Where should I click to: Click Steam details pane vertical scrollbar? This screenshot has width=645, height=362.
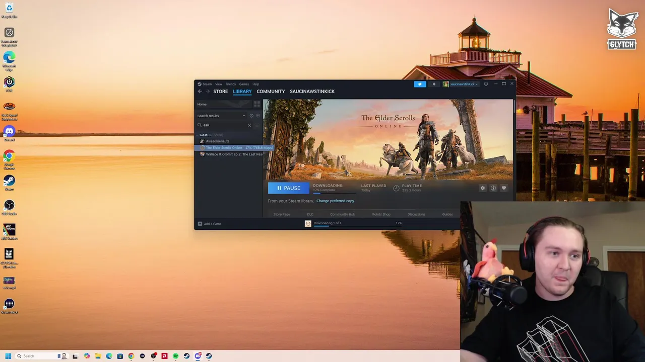[513, 106]
